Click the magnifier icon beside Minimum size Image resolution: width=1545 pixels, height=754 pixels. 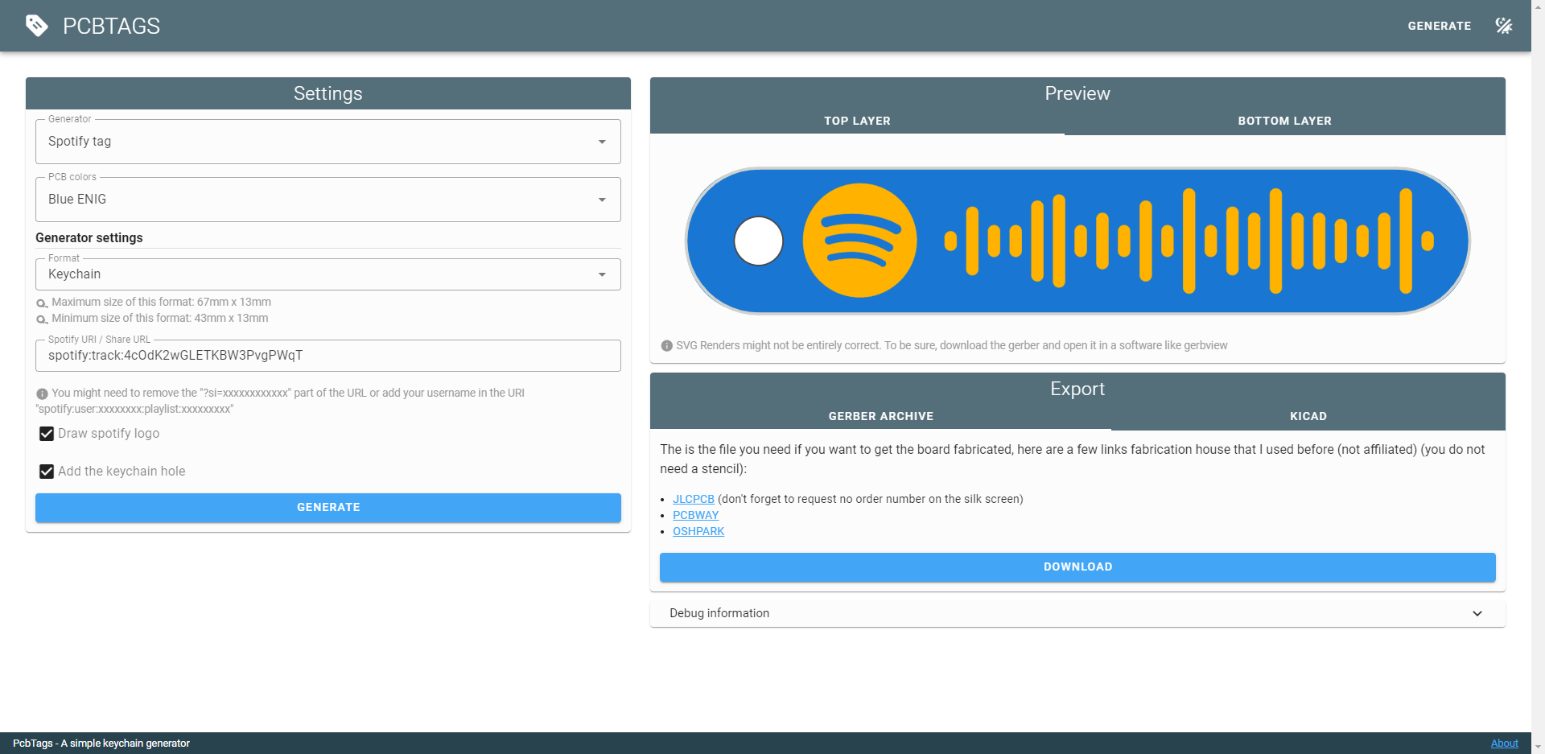[x=42, y=319]
